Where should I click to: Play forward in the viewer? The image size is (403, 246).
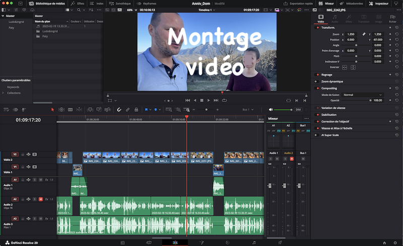coord(209,101)
